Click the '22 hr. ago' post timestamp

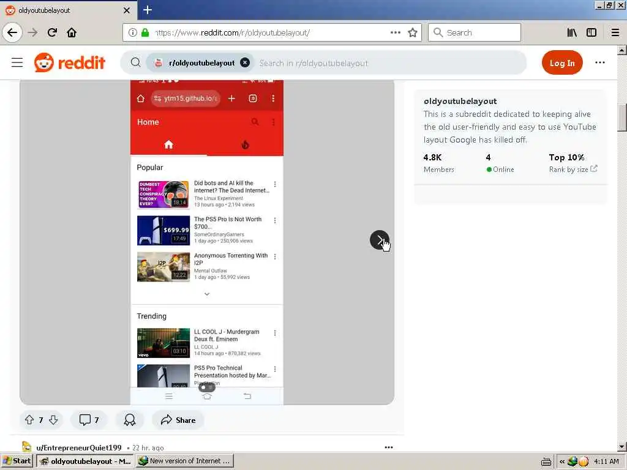148,448
